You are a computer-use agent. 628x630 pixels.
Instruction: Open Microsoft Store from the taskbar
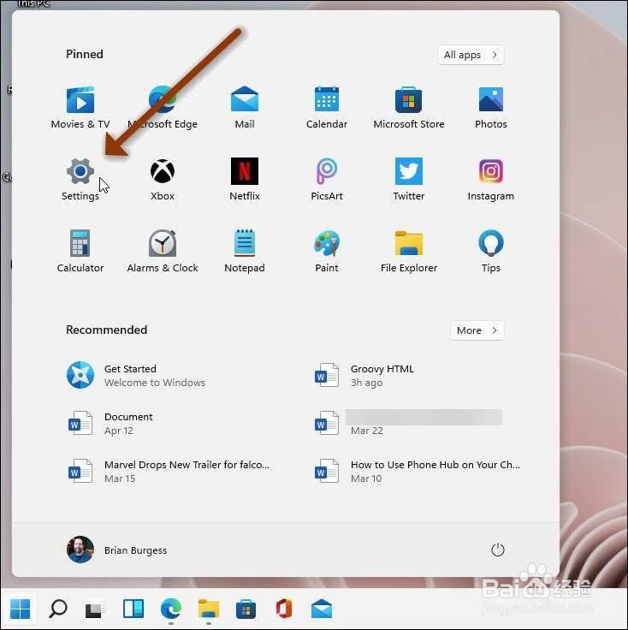click(246, 609)
